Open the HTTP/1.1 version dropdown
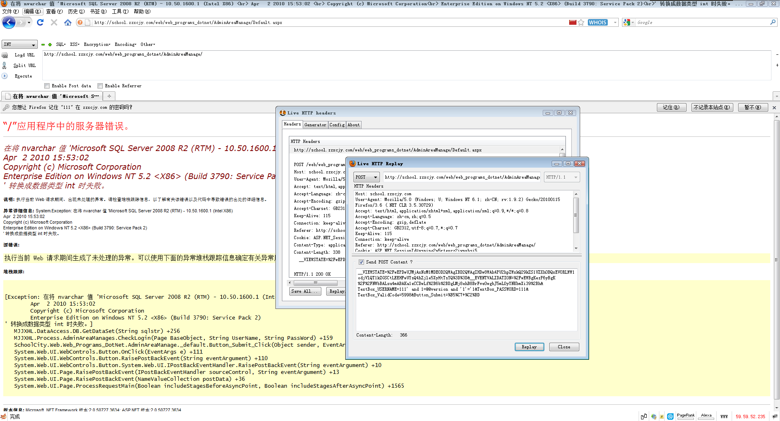Screen dimensions: 780x421 pyautogui.click(x=562, y=177)
